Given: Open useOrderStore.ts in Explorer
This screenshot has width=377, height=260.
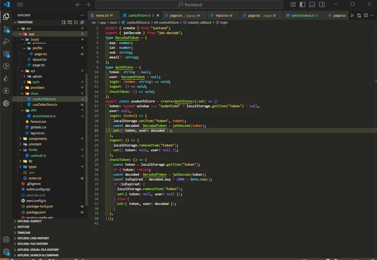Looking at the screenshot, I should pos(45,105).
